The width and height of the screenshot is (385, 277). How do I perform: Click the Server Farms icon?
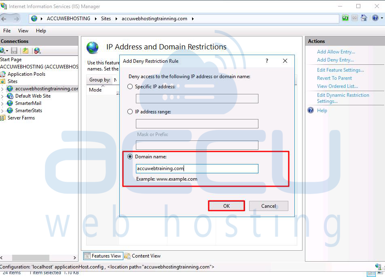tap(3, 118)
